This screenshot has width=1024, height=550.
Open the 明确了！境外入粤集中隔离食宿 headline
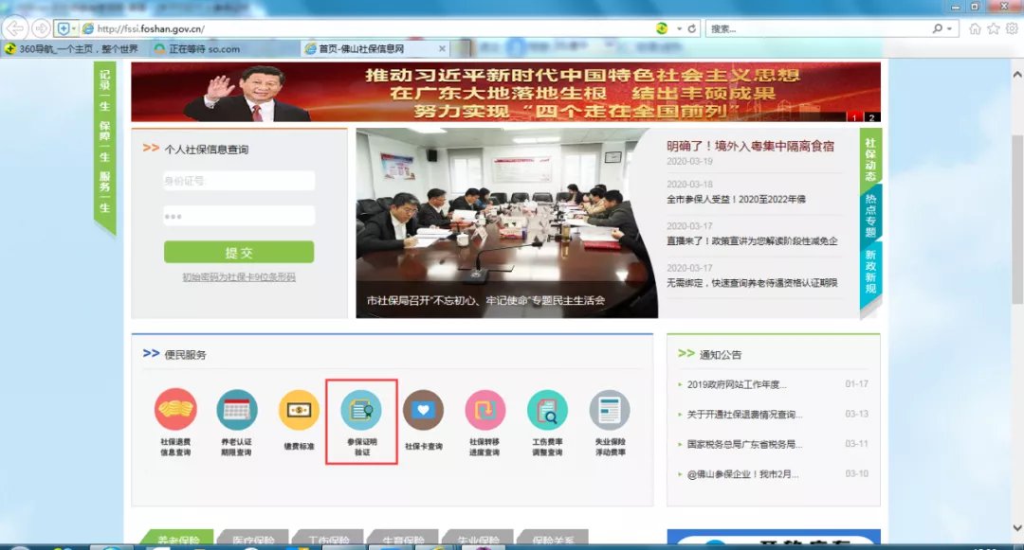click(749, 146)
